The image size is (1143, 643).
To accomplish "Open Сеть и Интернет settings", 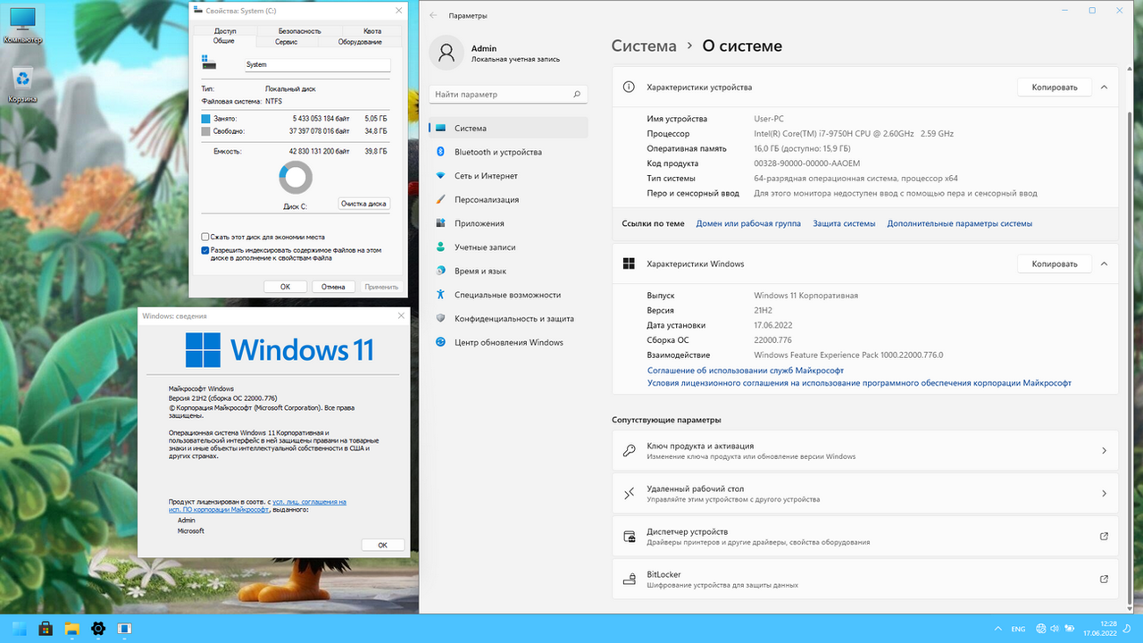I will 508,176.
